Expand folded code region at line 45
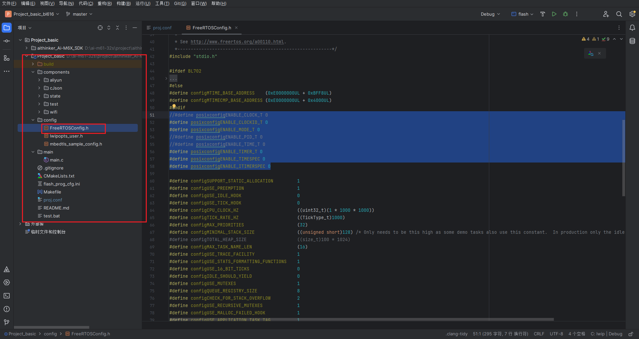639x339 pixels. pyautogui.click(x=166, y=79)
